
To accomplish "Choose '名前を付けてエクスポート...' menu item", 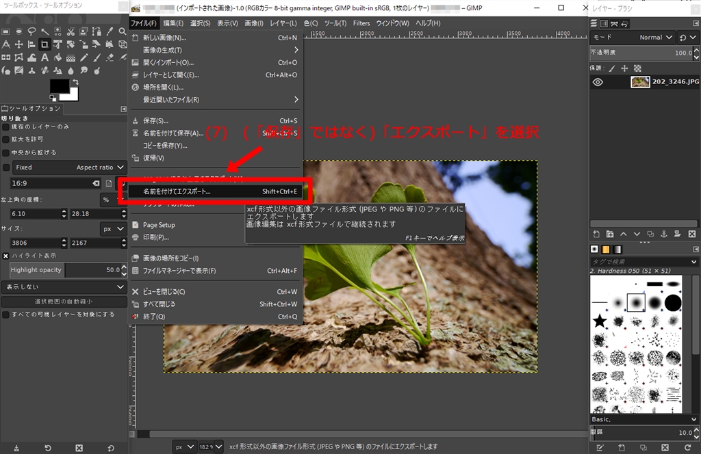I will point(216,191).
